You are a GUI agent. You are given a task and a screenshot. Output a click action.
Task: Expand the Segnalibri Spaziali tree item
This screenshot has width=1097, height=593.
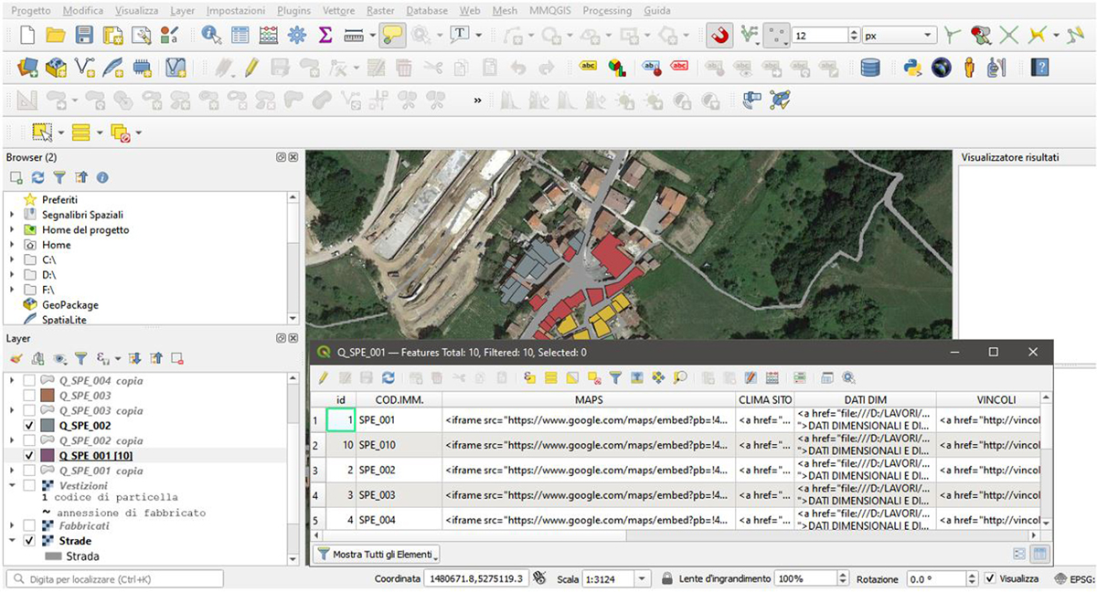click(12, 215)
